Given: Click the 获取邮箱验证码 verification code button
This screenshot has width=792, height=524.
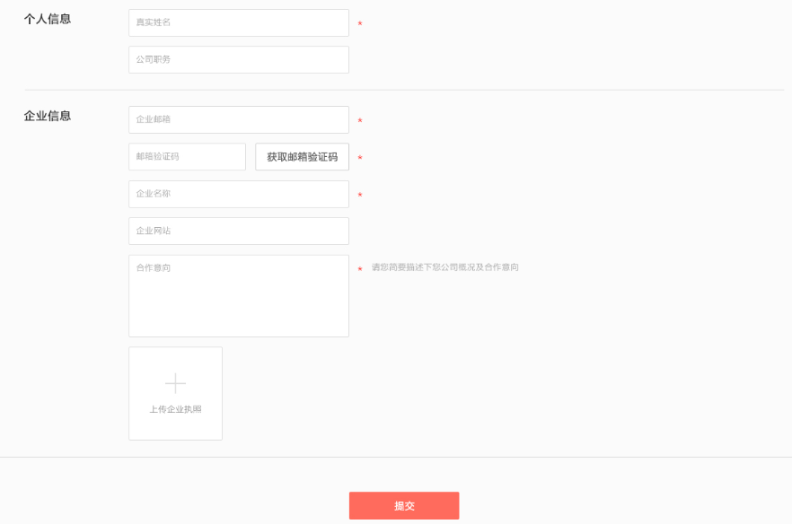Looking at the screenshot, I should pos(302,156).
